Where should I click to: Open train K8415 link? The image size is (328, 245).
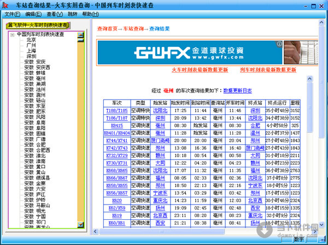coord(117,126)
